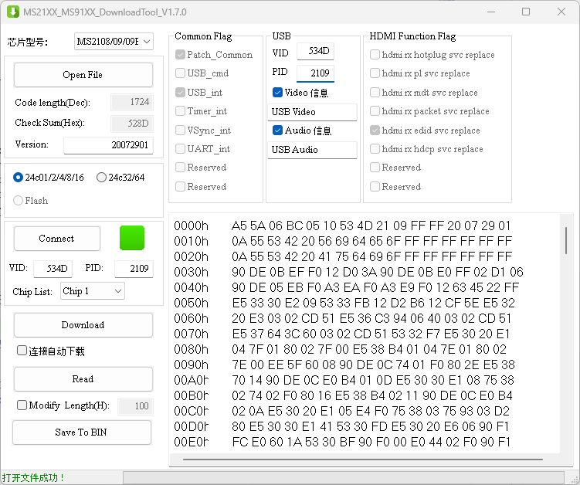Toggle the Modify Length(H) checkbox
Screen dimensions: 580x485
[x=22, y=405]
